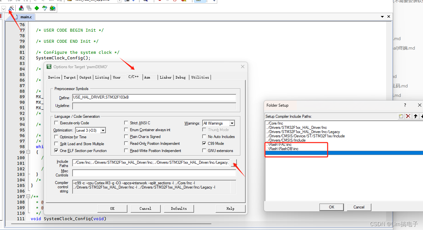Viewport: 423px width, 230px height.
Task: Disable the C99 Mode checkbox
Action: click(204, 143)
